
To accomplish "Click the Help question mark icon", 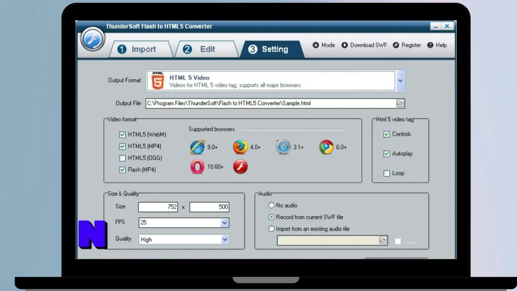I will (x=430, y=45).
